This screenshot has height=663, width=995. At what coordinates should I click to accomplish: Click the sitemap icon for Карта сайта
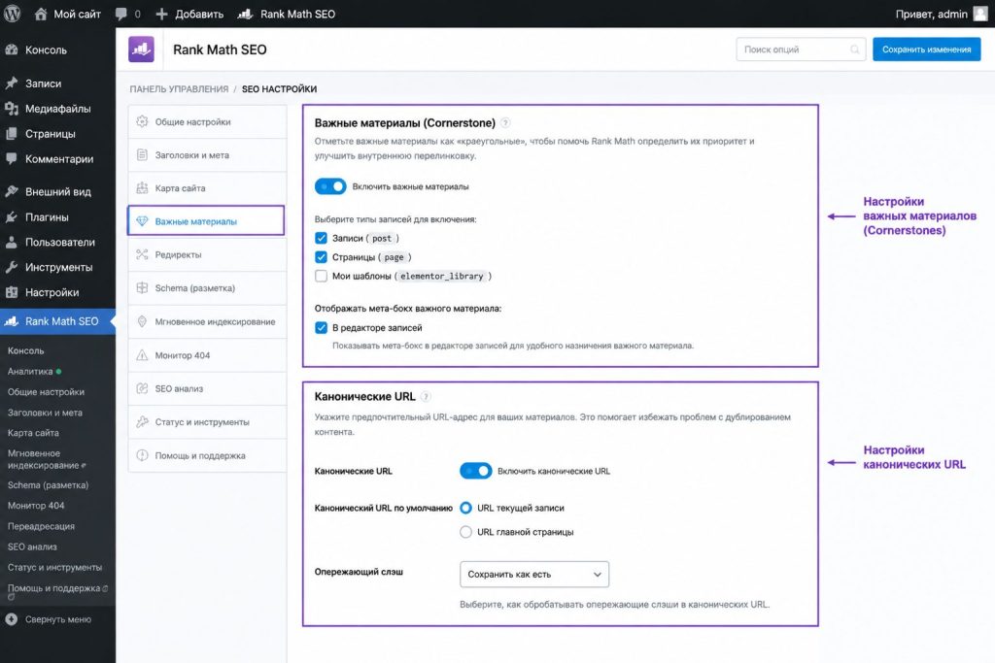142,188
